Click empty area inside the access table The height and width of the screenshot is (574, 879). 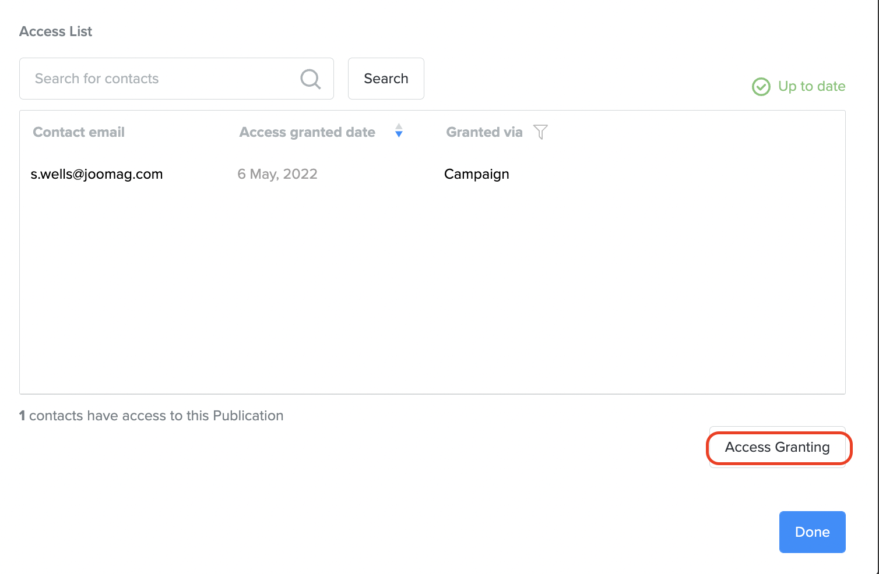pyautogui.click(x=431, y=291)
